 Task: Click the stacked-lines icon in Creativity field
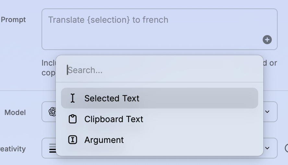[x=52, y=148]
